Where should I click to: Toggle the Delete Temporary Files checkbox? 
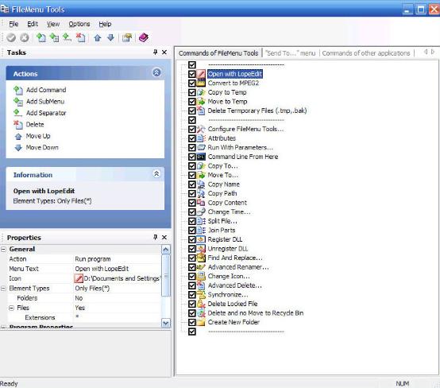click(192, 111)
